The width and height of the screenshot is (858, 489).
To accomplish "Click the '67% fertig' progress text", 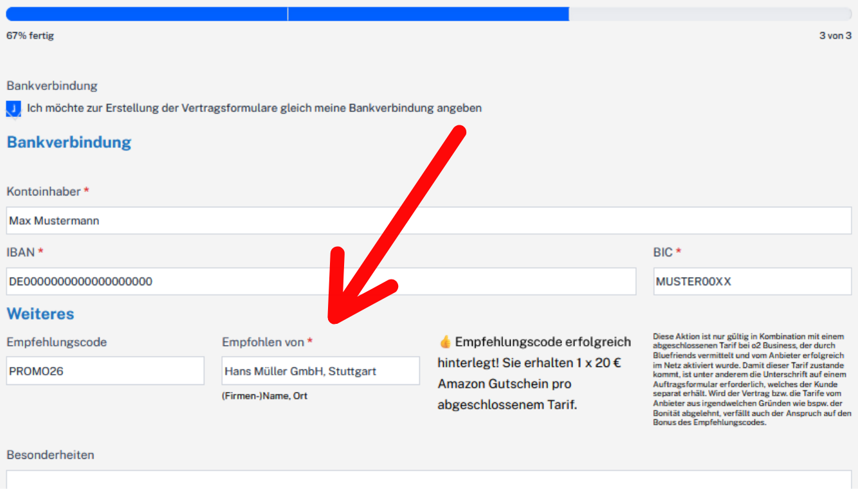I will 30,36.
